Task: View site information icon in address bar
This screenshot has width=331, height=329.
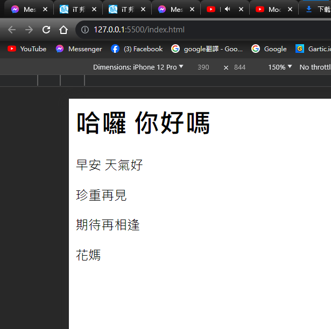Action: 85,30
